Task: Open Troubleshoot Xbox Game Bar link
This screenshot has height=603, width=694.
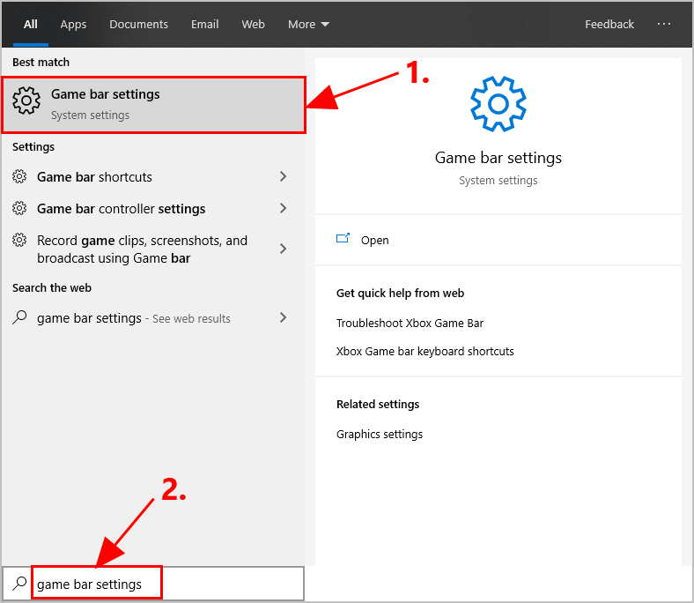Action: 410,324
